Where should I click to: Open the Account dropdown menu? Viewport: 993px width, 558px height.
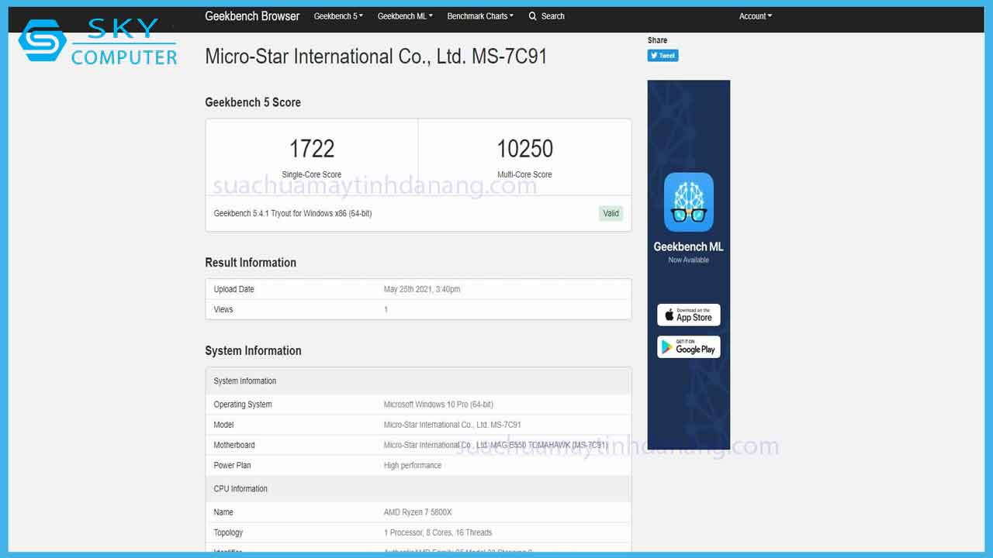(756, 16)
